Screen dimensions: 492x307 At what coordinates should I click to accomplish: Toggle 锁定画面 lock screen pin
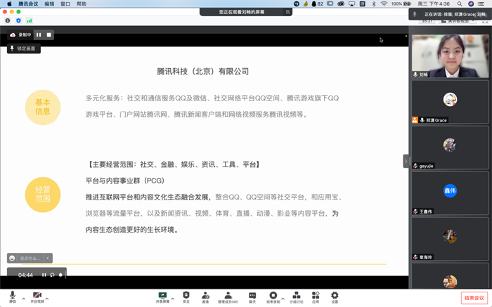[x=24, y=48]
